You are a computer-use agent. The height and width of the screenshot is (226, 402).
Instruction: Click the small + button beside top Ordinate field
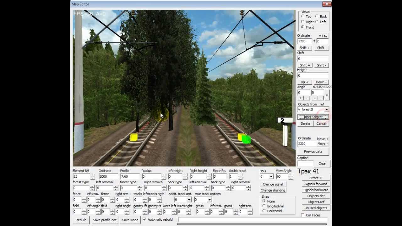[x=314, y=41]
